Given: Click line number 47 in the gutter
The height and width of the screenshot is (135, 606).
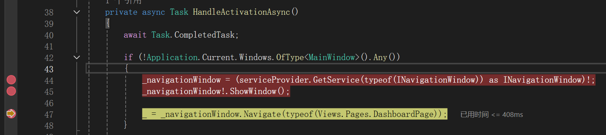Looking at the screenshot, I should point(49,115).
